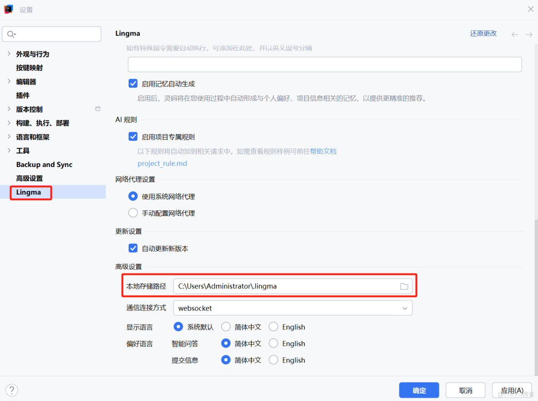
Task: Disable the 启用记忆自动生成 checkbox
Action: [133, 83]
